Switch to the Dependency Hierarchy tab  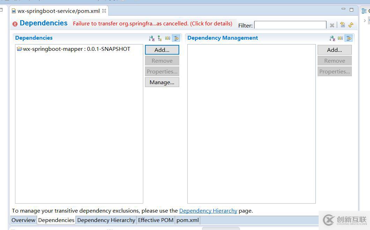click(x=106, y=220)
